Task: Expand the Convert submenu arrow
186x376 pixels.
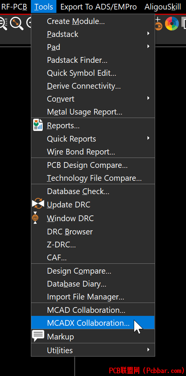Action: click(x=149, y=98)
